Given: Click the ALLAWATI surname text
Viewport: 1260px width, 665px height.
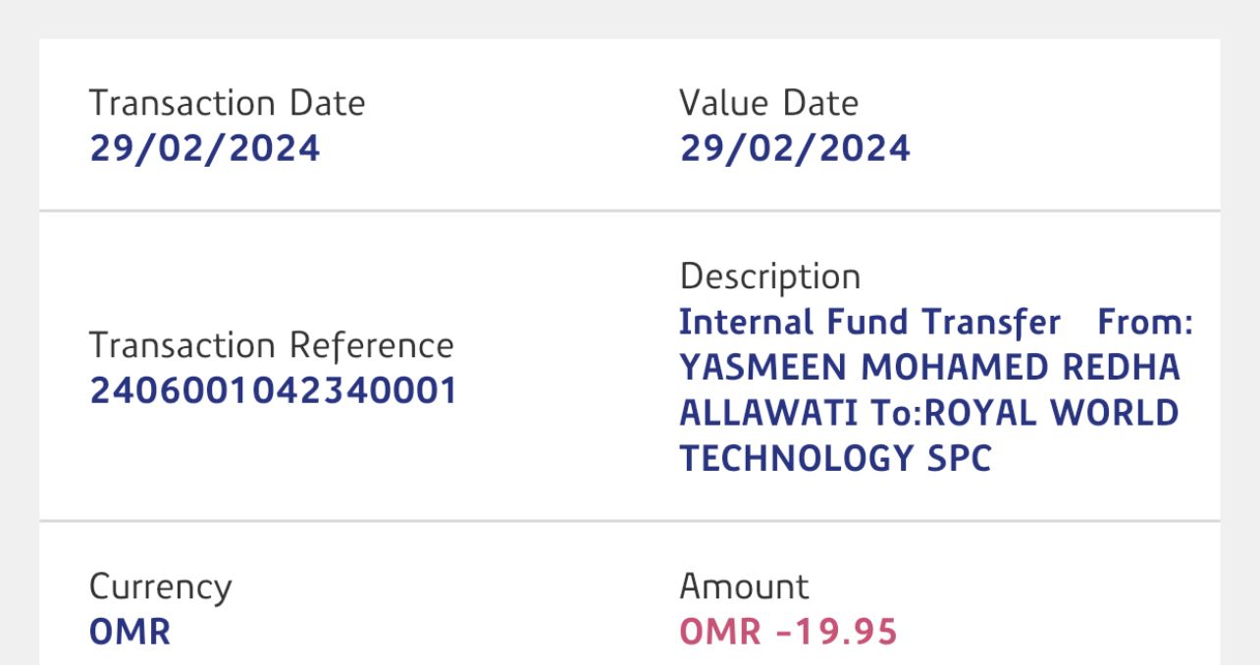Looking at the screenshot, I should (x=754, y=413).
